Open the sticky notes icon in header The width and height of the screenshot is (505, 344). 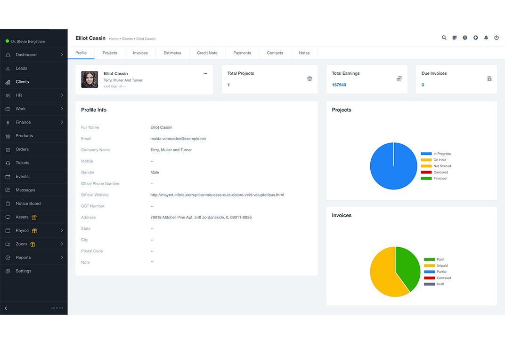coord(455,38)
